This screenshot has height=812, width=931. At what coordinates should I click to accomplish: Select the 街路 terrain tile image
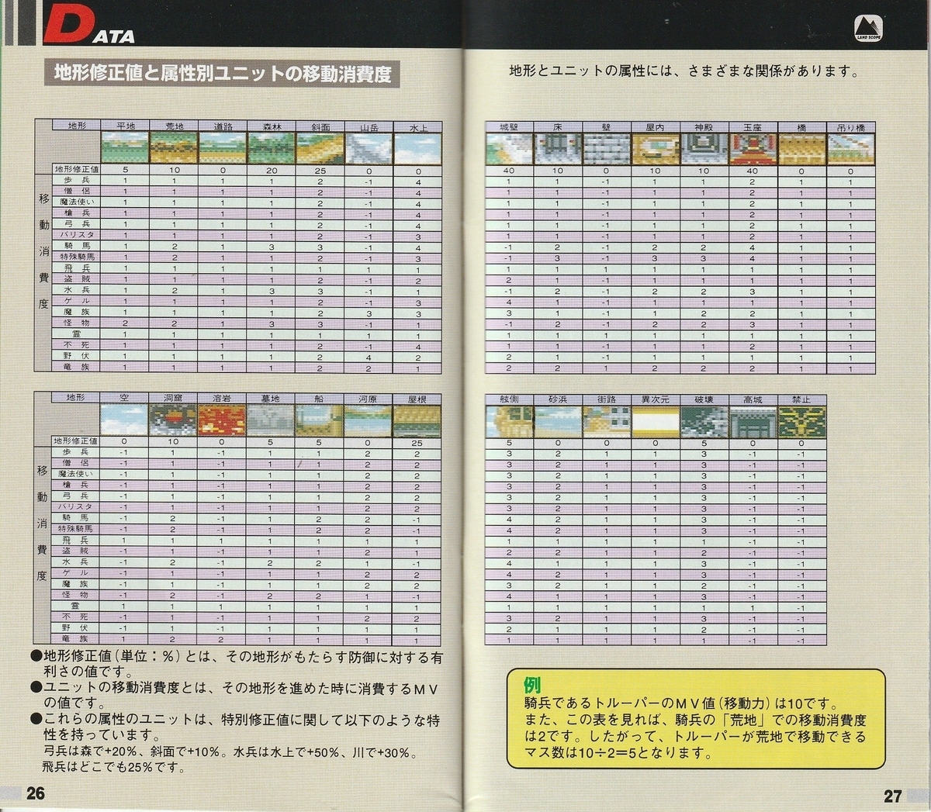pos(606,421)
